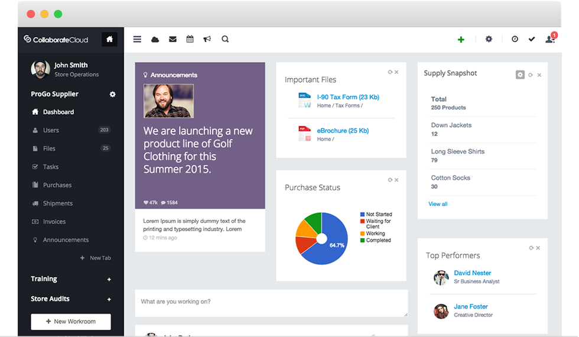Close the Supply Snapshot widget
This screenshot has width=579, height=337.
[539, 75]
